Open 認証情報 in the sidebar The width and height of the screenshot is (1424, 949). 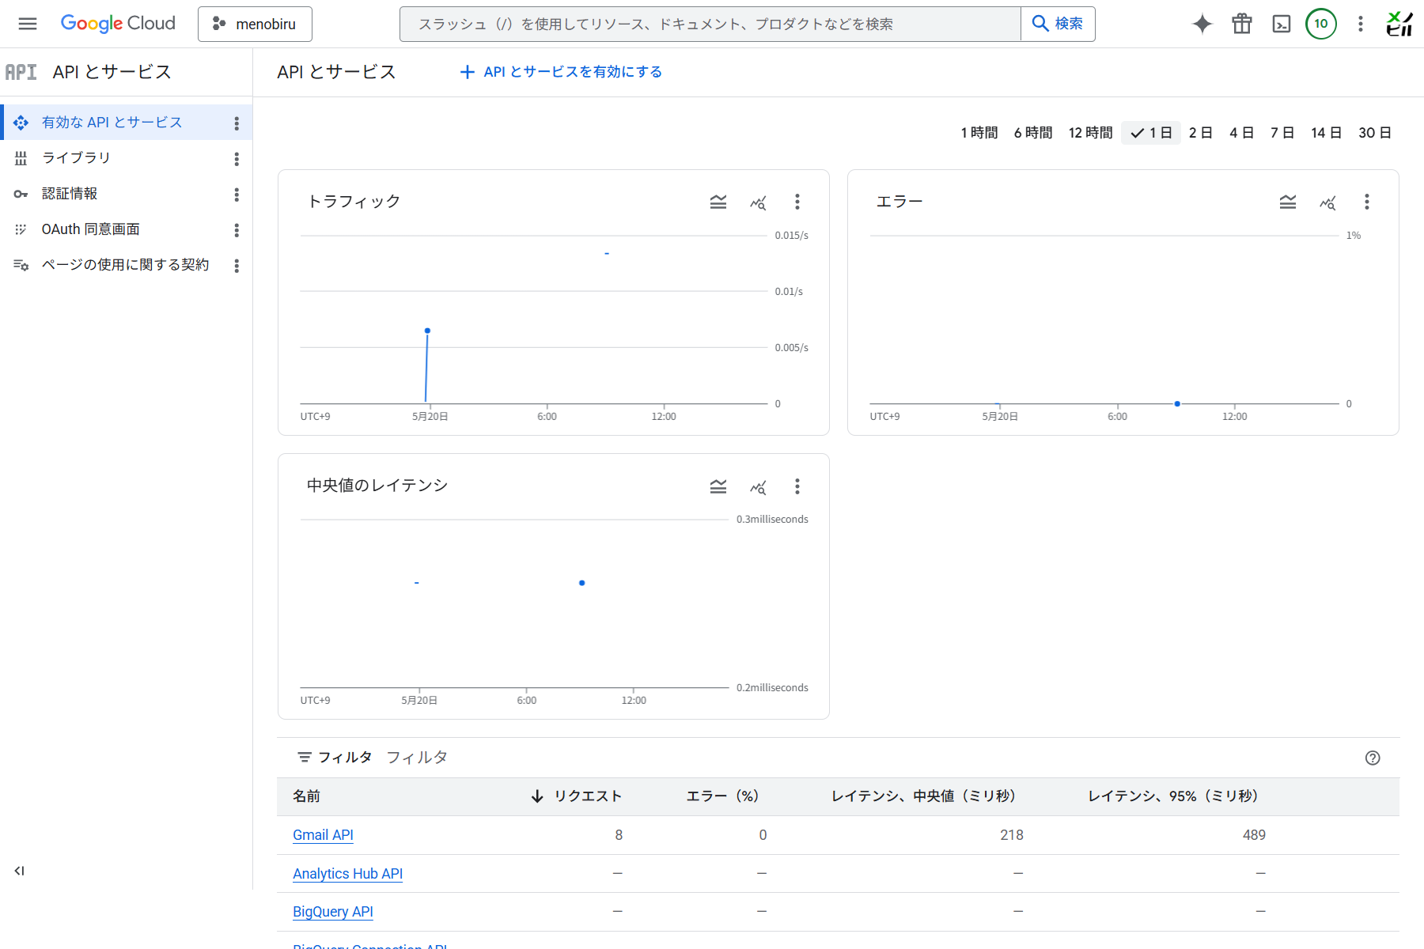(x=70, y=194)
